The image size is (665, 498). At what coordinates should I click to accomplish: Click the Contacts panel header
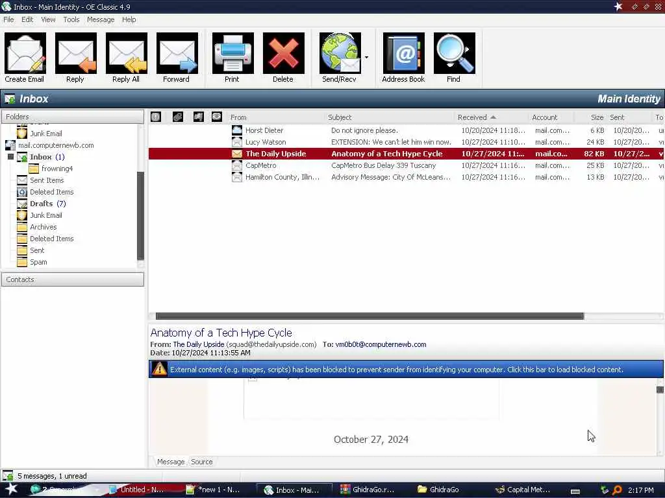tap(73, 279)
